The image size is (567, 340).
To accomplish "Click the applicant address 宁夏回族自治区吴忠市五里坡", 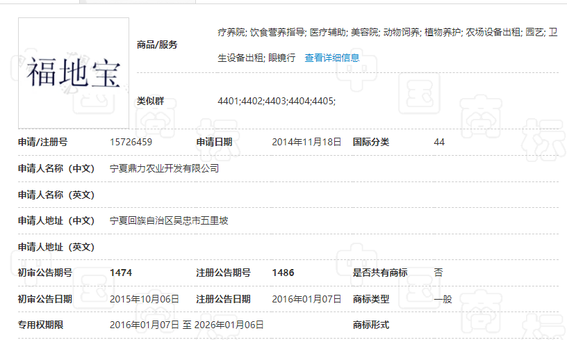I will click(x=169, y=220).
